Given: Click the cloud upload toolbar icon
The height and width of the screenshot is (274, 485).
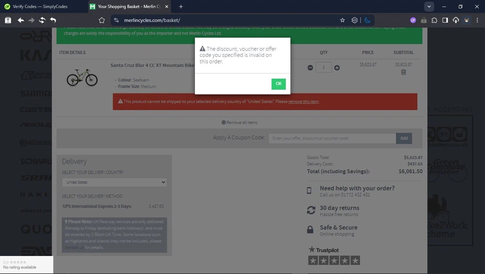Looking at the screenshot, I should click(456, 20).
